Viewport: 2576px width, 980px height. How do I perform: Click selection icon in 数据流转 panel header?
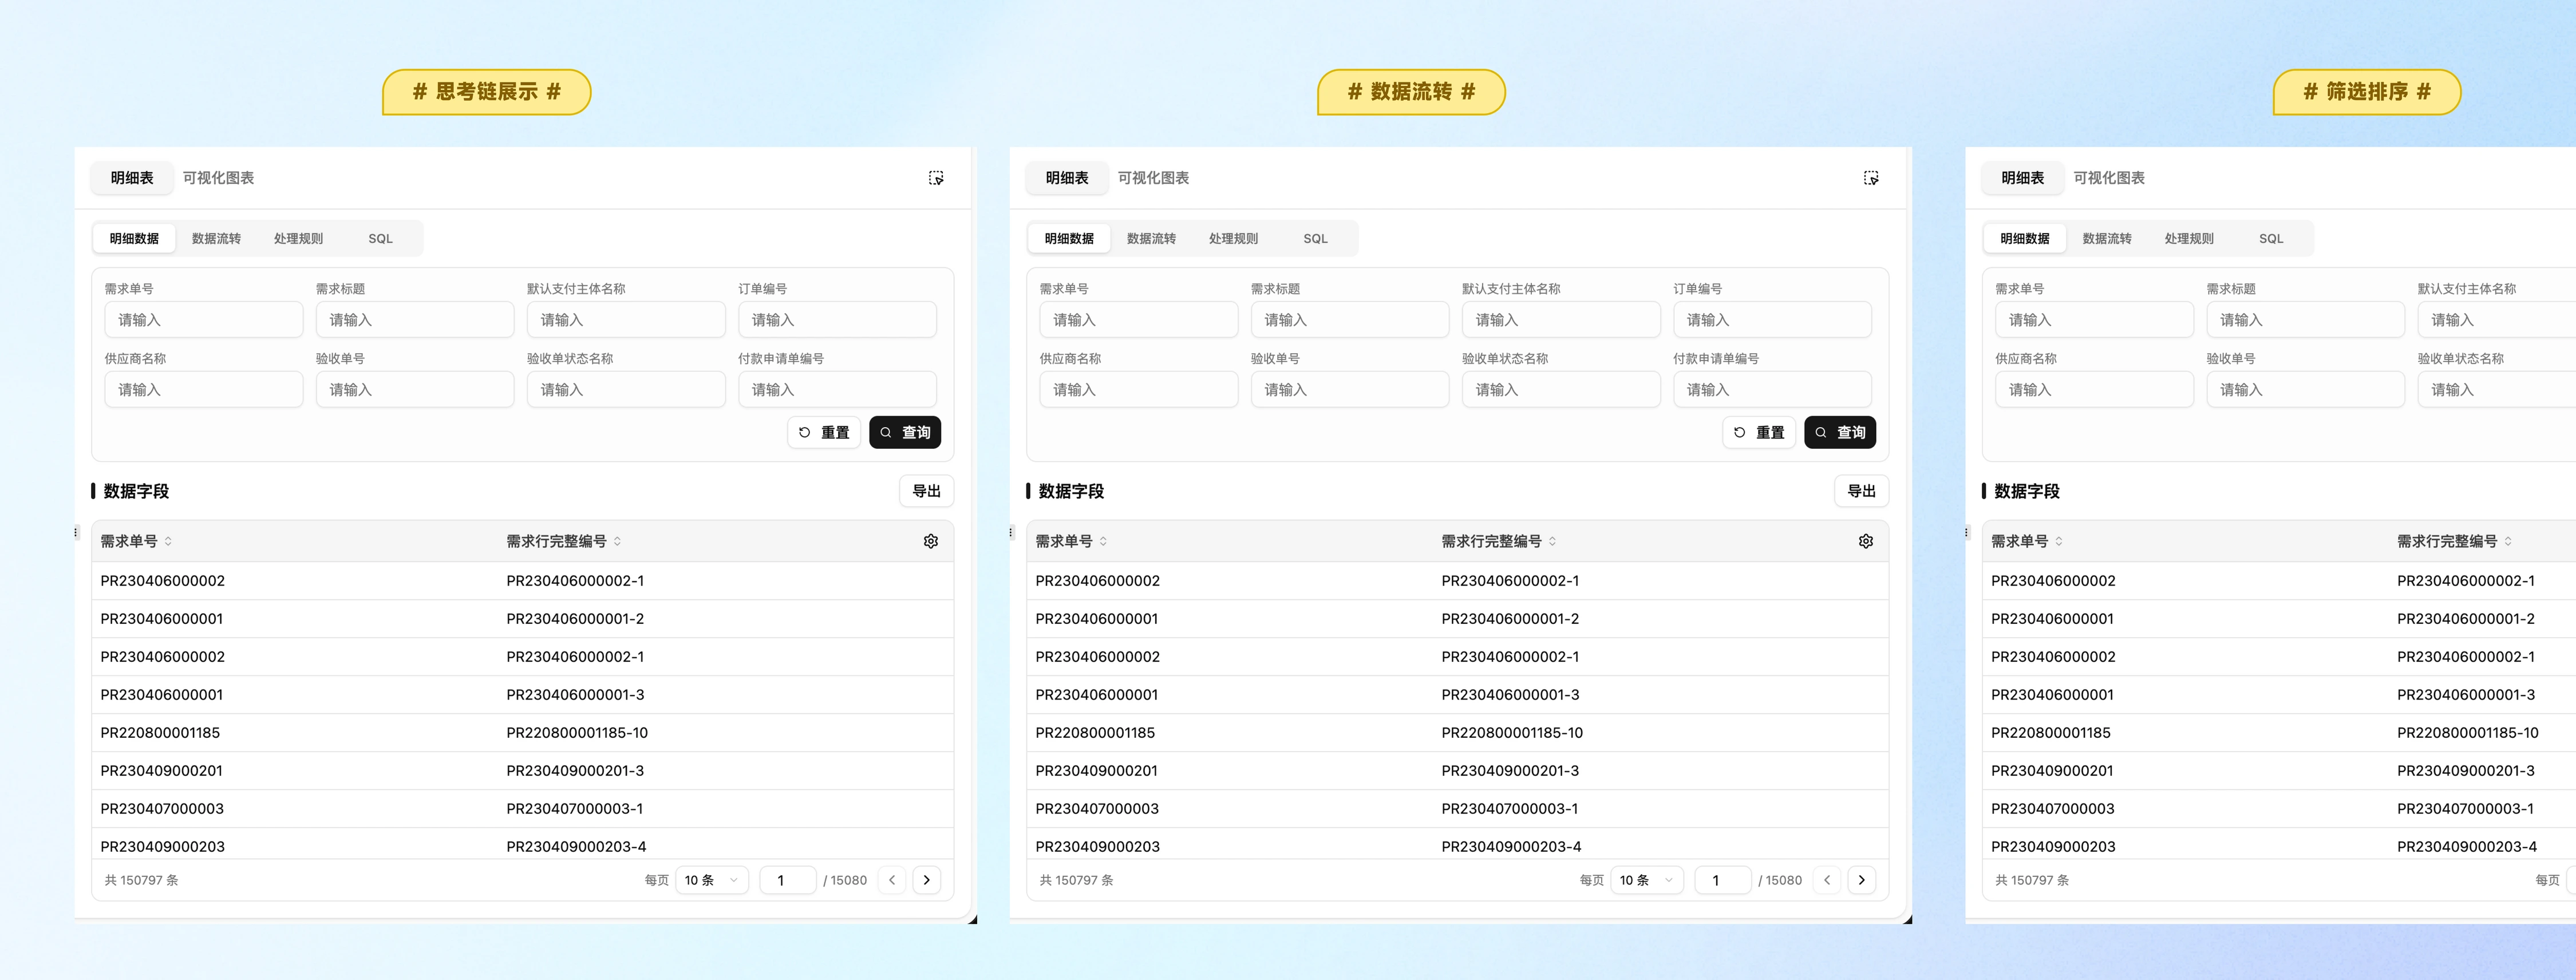1871,178
